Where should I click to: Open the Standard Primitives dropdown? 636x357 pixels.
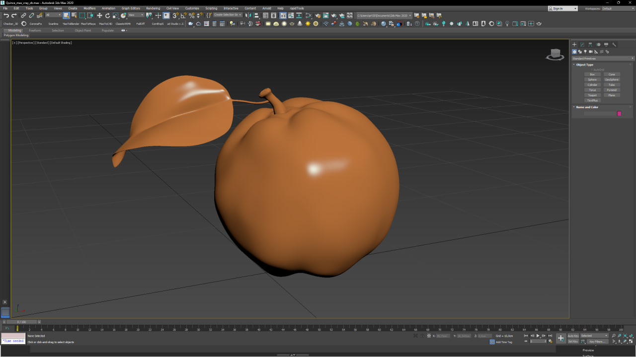coord(603,59)
